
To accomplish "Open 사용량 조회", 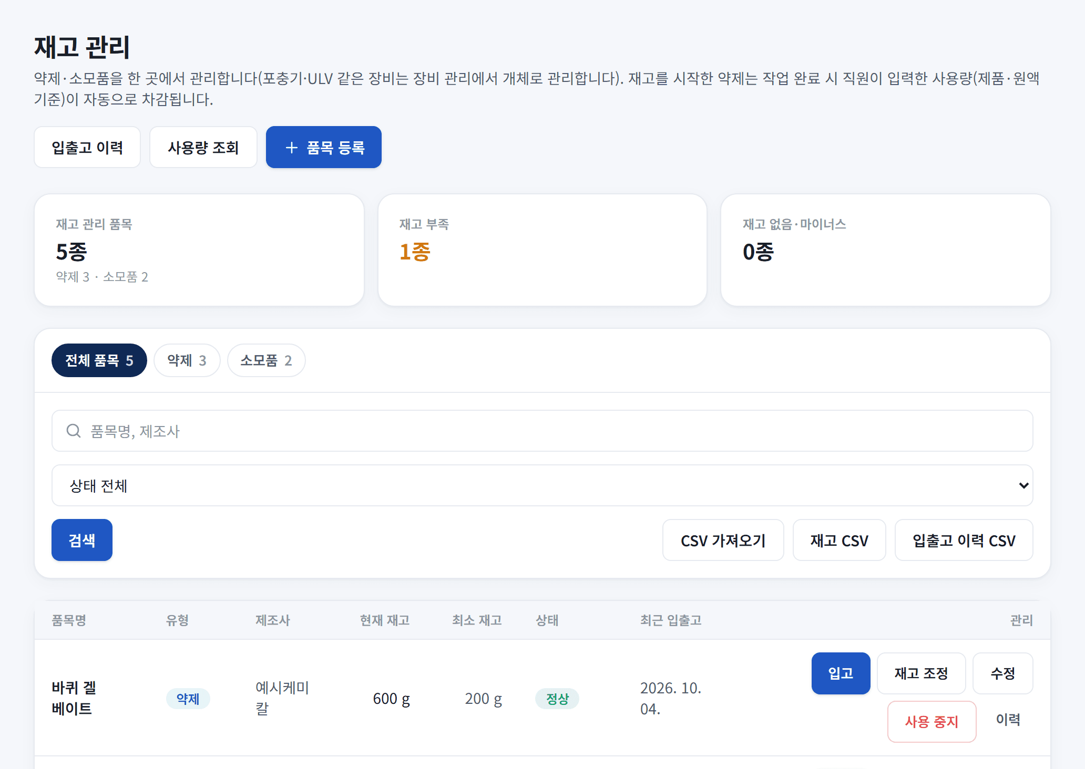I will [203, 147].
